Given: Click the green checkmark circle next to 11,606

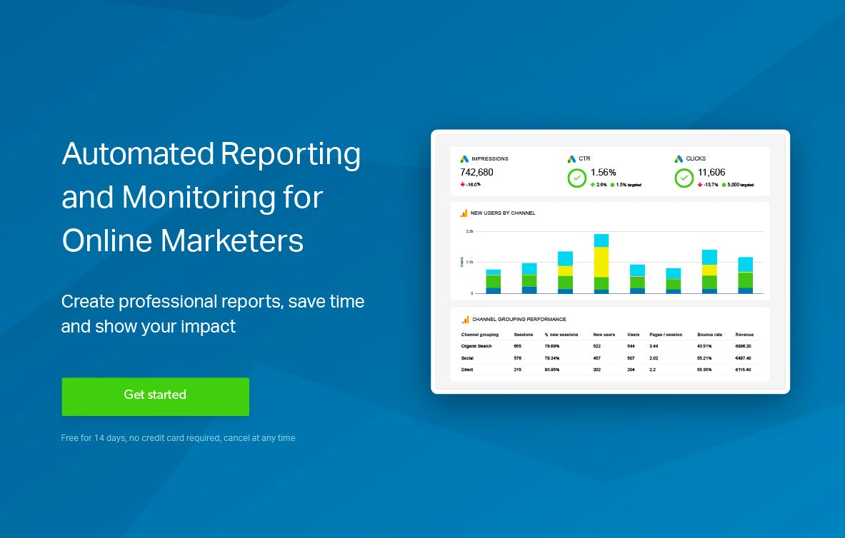Looking at the screenshot, I should click(x=684, y=178).
